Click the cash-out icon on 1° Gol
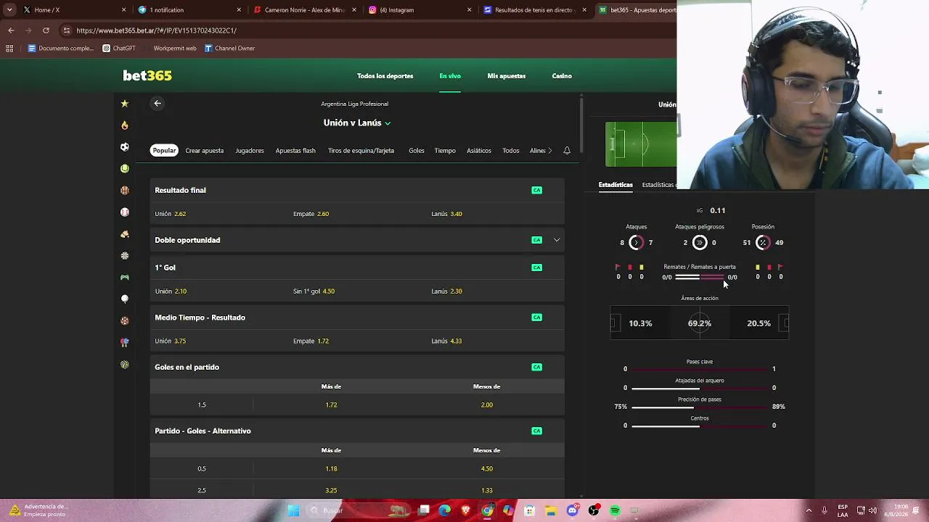This screenshot has width=929, height=522. tap(537, 268)
